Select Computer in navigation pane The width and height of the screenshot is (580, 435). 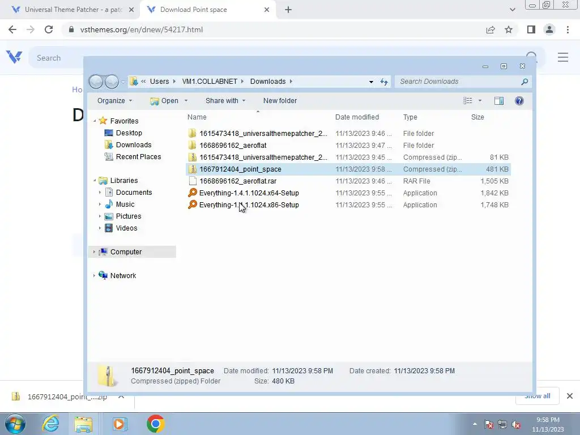(x=126, y=252)
